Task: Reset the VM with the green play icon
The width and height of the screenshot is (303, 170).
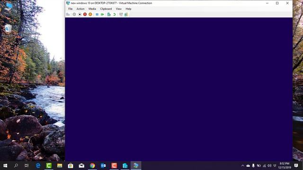Action: [x=102, y=15]
